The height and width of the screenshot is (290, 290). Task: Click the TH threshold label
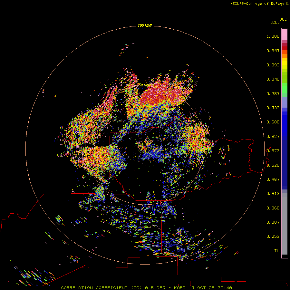pos(277,251)
